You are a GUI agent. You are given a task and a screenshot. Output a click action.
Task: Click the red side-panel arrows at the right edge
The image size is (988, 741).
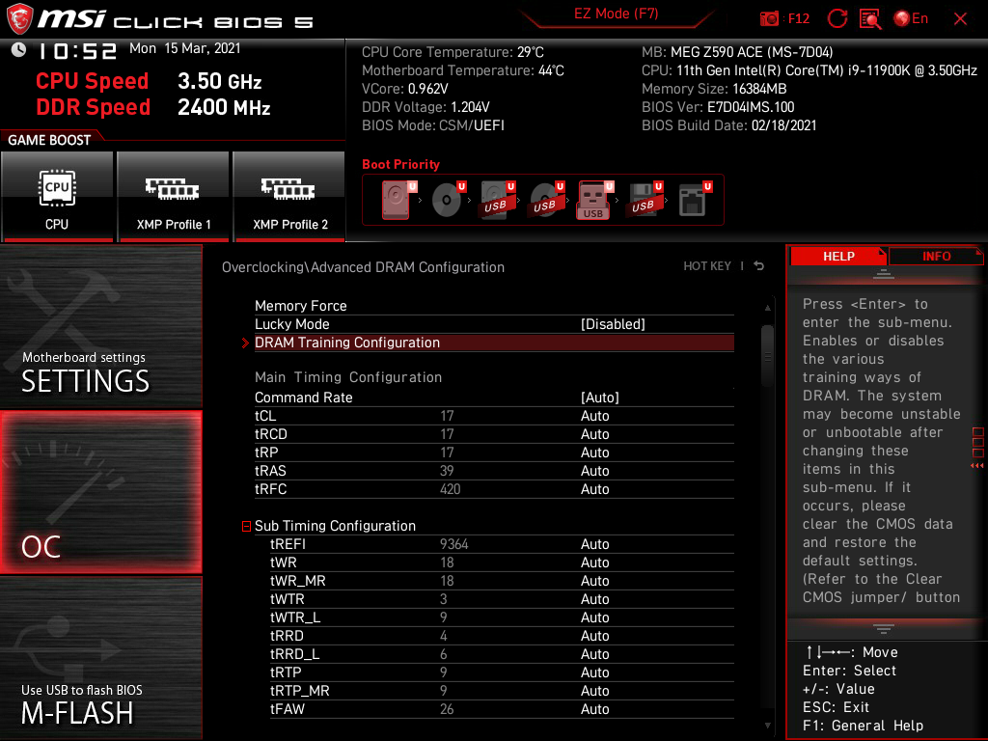click(977, 465)
